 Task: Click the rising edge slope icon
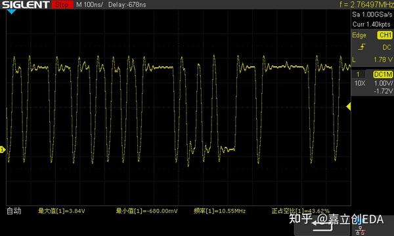point(362,47)
